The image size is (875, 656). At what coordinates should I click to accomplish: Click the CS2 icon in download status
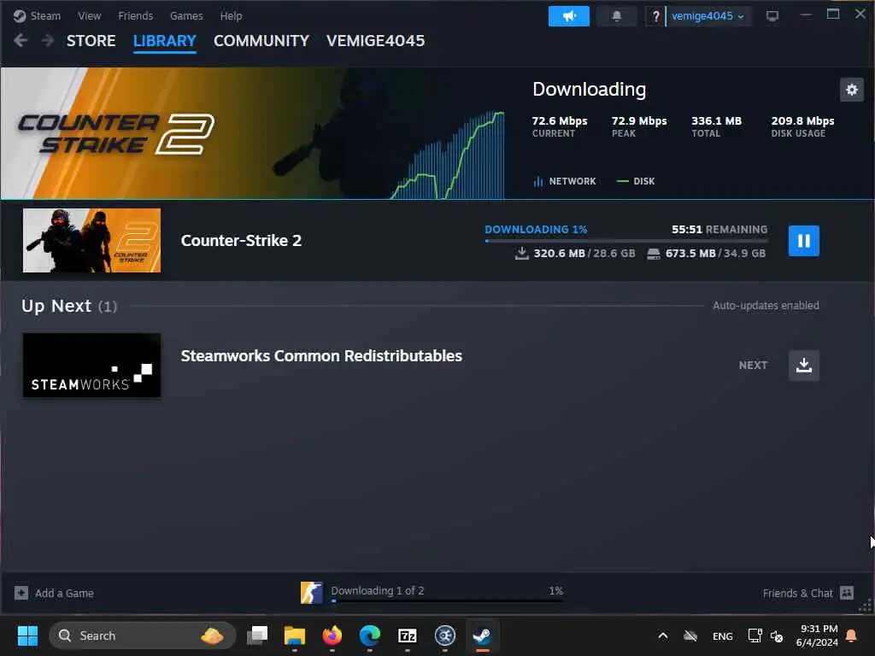click(311, 593)
